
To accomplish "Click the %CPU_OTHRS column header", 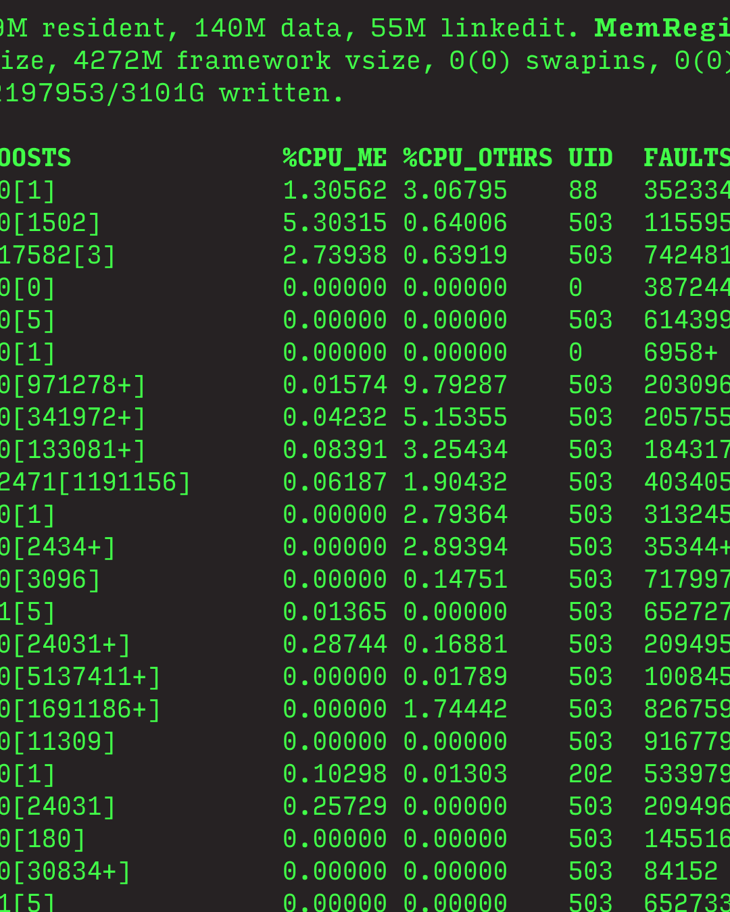I will (x=477, y=158).
